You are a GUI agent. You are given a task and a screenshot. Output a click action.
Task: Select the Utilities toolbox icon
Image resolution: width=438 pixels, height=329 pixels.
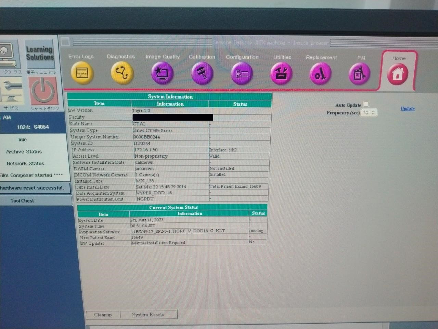coord(281,73)
